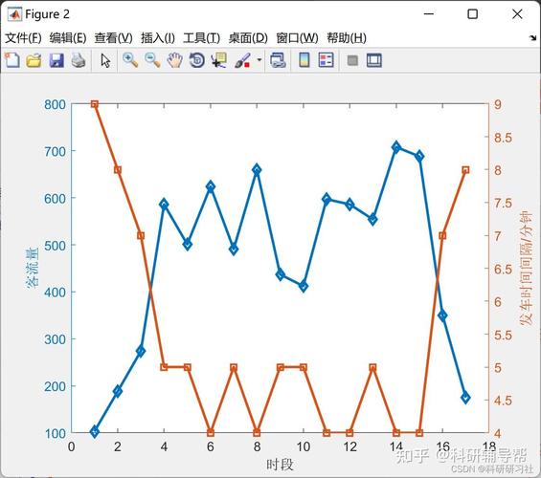
Task: Expand the Brush color dropdown arrow
Action: tap(259, 60)
